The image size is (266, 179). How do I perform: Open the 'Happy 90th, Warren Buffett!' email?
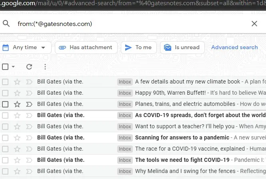tap(170, 93)
